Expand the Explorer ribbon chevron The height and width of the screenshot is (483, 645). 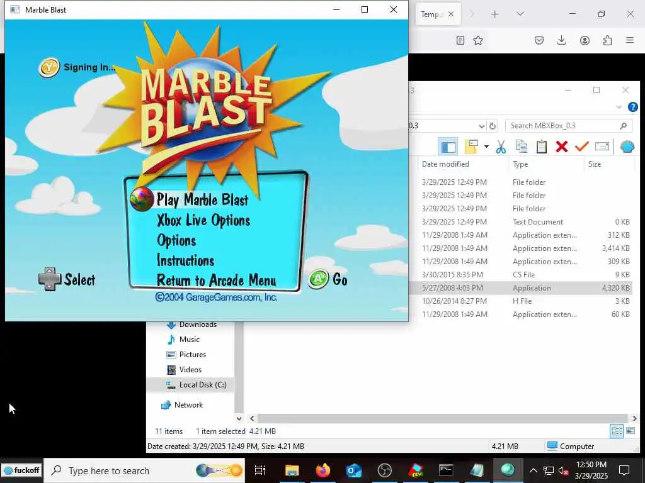pos(619,107)
